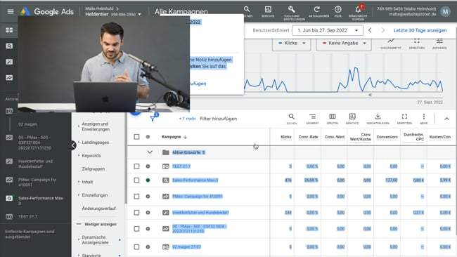This screenshot has height=257, width=457.
Task: Open the date range dropdown
Action: tap(328, 30)
